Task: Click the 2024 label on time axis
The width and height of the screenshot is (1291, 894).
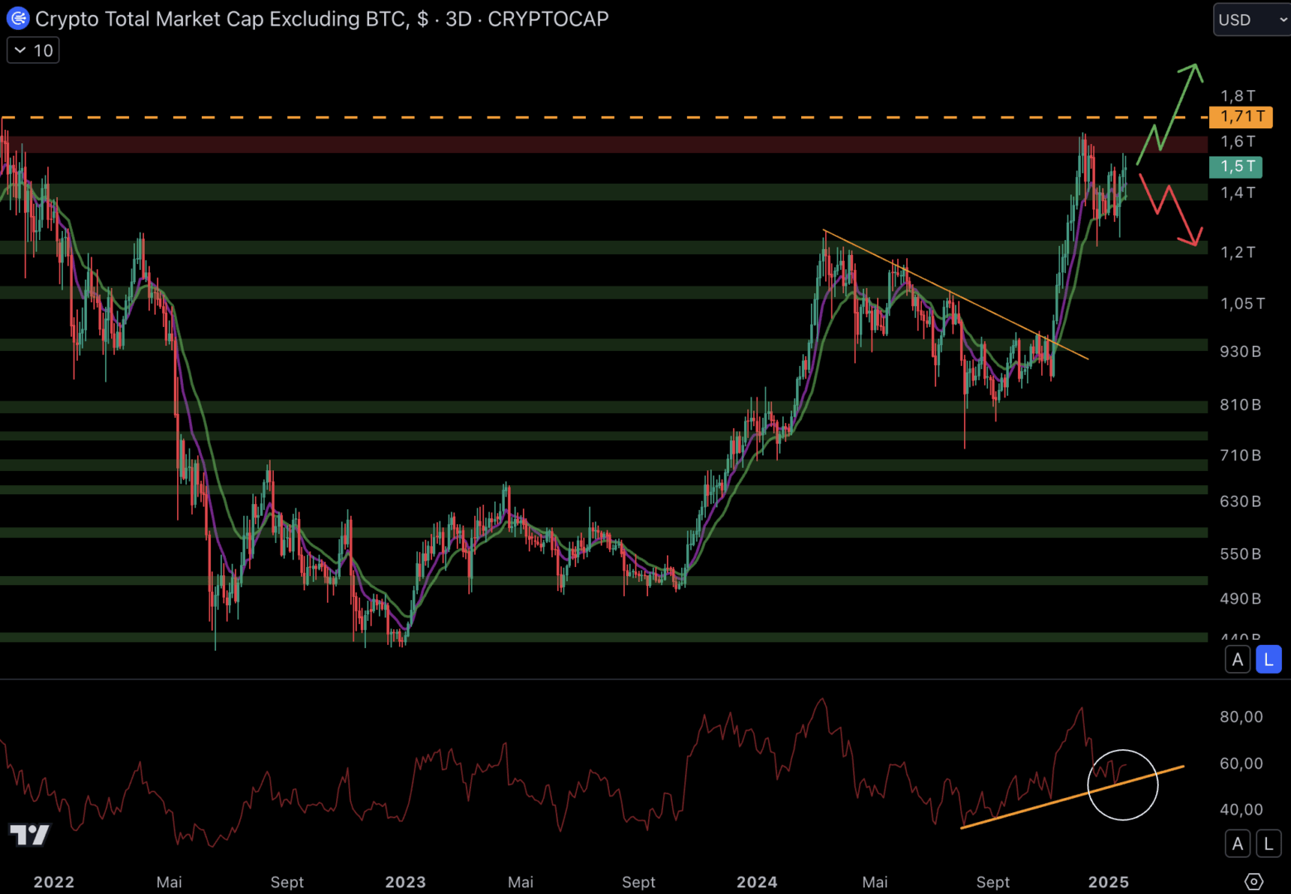Action: 756,882
